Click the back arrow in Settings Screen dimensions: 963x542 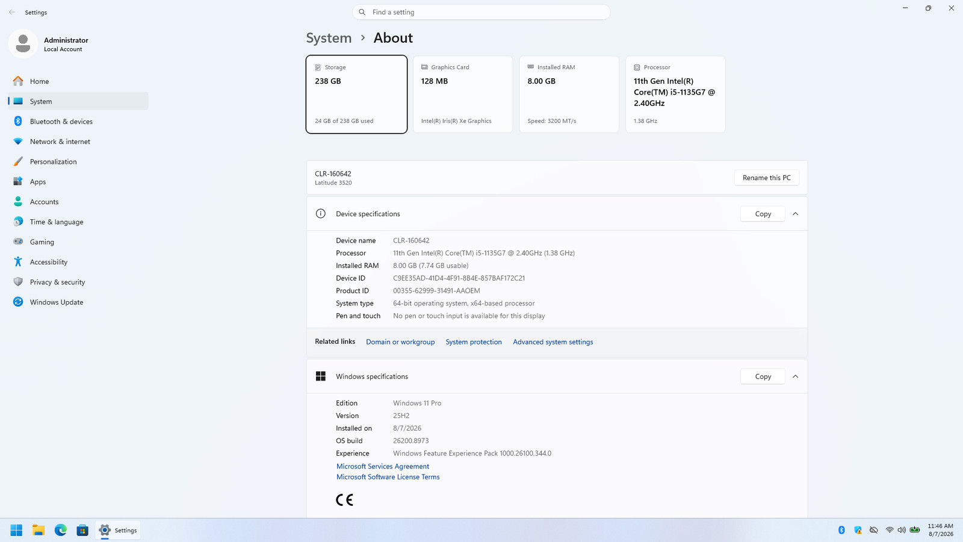(x=12, y=12)
